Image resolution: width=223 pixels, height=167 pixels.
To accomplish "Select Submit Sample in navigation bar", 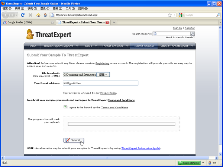I will 144,46.
